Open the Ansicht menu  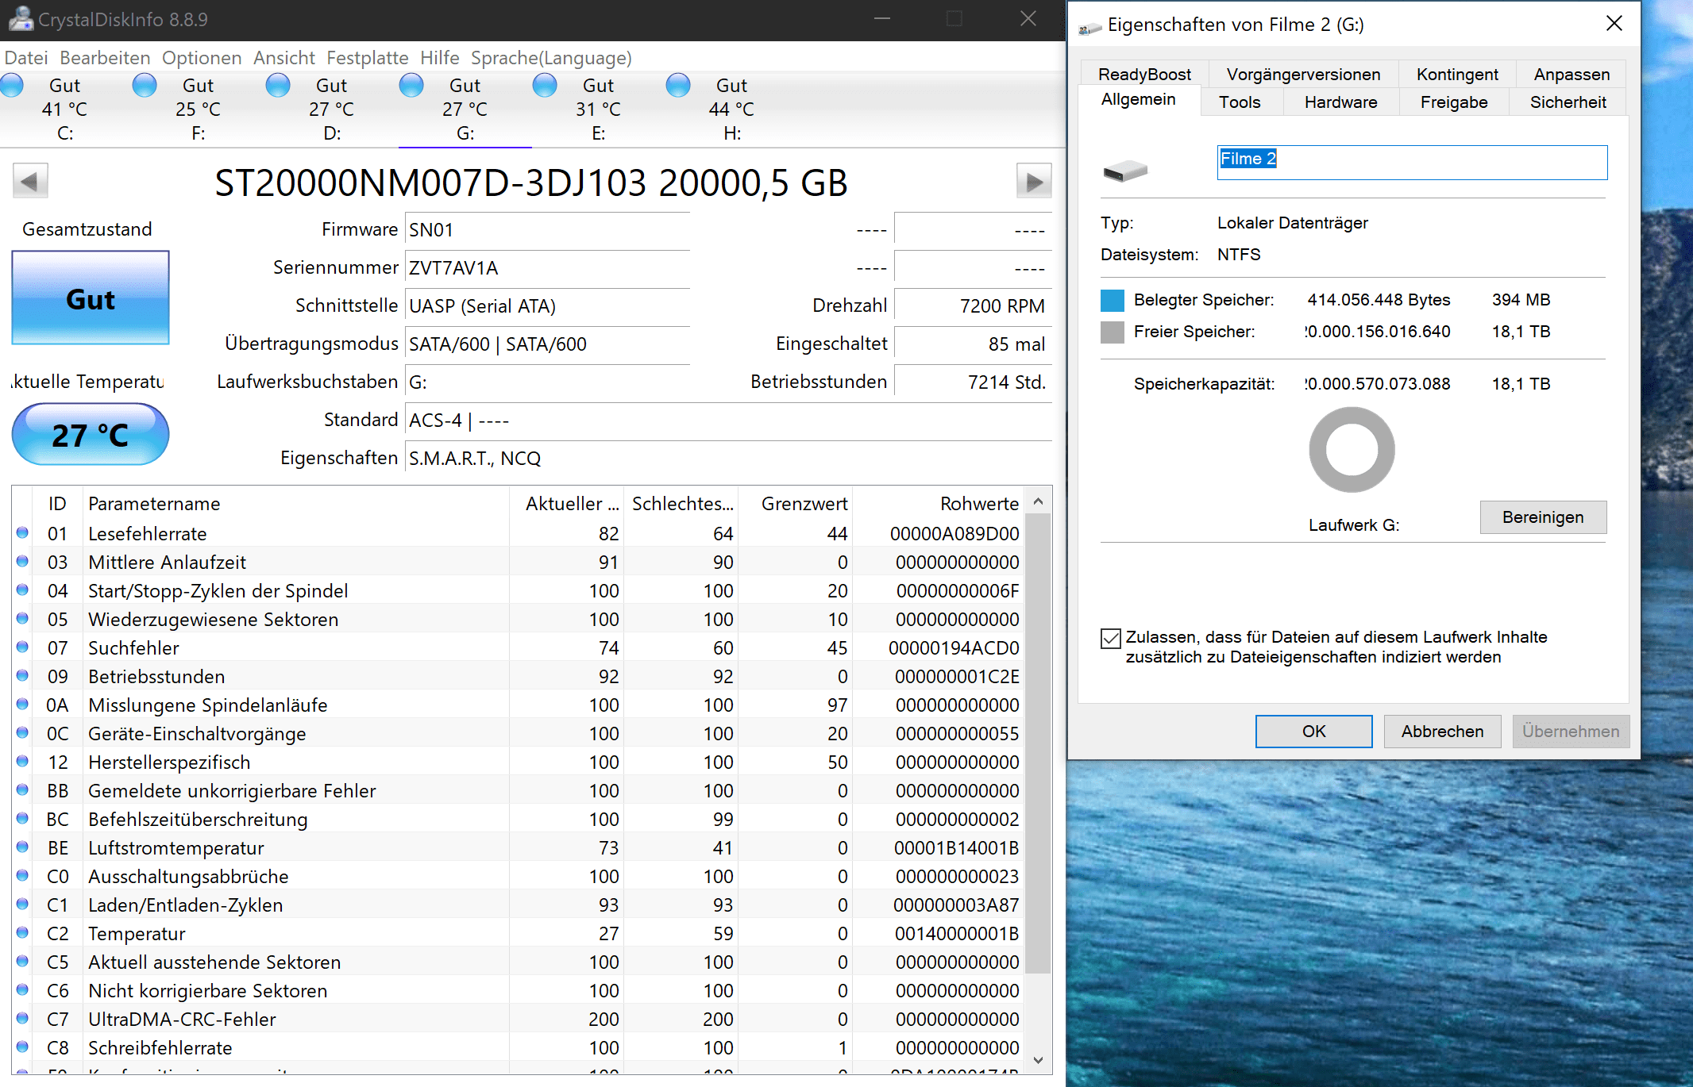pos(284,58)
